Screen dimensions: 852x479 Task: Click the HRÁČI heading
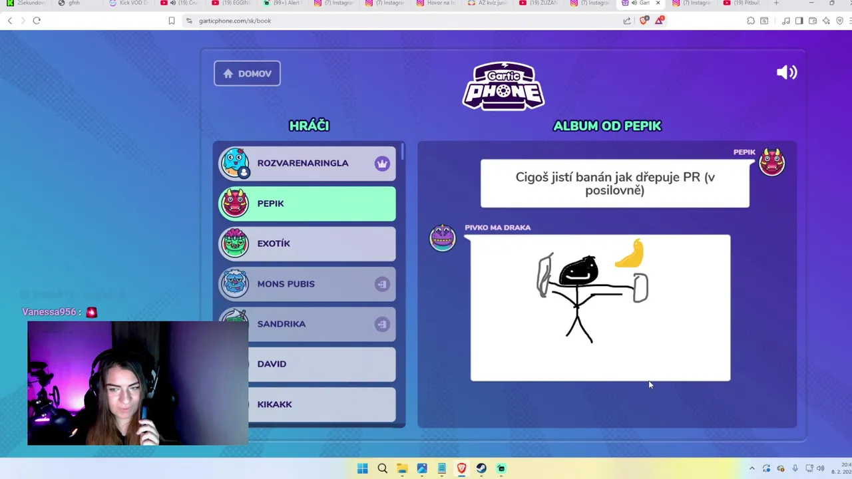pyautogui.click(x=309, y=126)
